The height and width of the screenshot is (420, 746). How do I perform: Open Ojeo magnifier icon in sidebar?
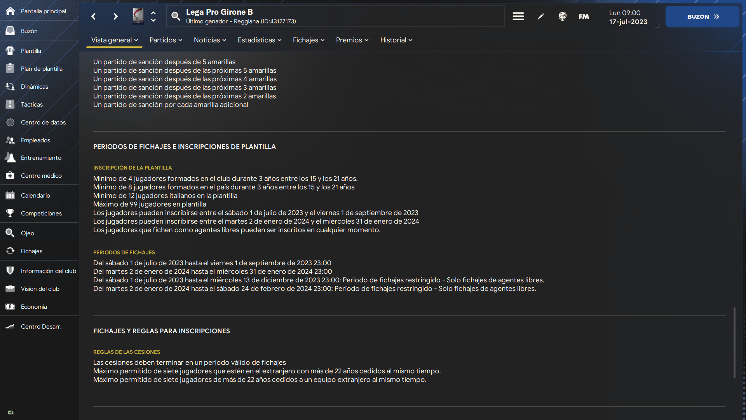pyautogui.click(x=10, y=233)
